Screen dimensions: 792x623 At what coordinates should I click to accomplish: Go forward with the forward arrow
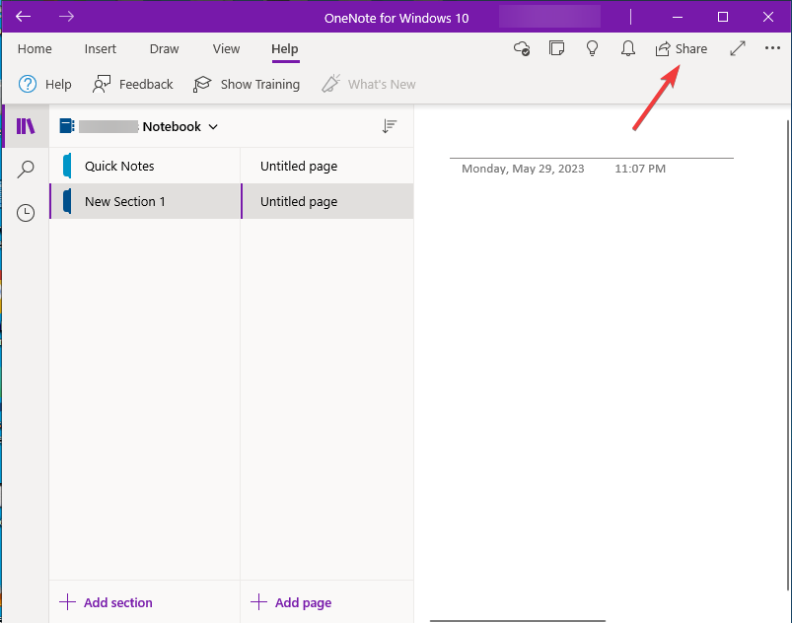(66, 17)
